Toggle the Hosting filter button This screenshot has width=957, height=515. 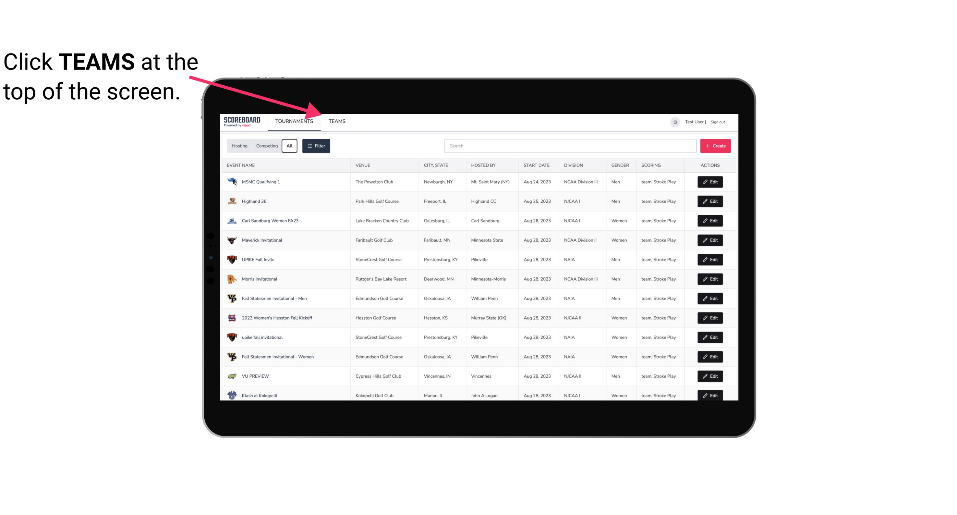pos(239,146)
